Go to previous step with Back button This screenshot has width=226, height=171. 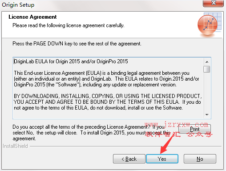tap(129, 159)
